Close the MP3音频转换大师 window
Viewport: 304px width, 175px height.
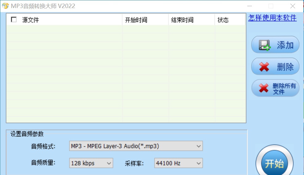pos(293,6)
